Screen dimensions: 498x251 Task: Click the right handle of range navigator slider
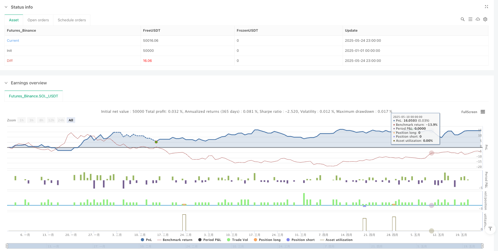coord(482,246)
